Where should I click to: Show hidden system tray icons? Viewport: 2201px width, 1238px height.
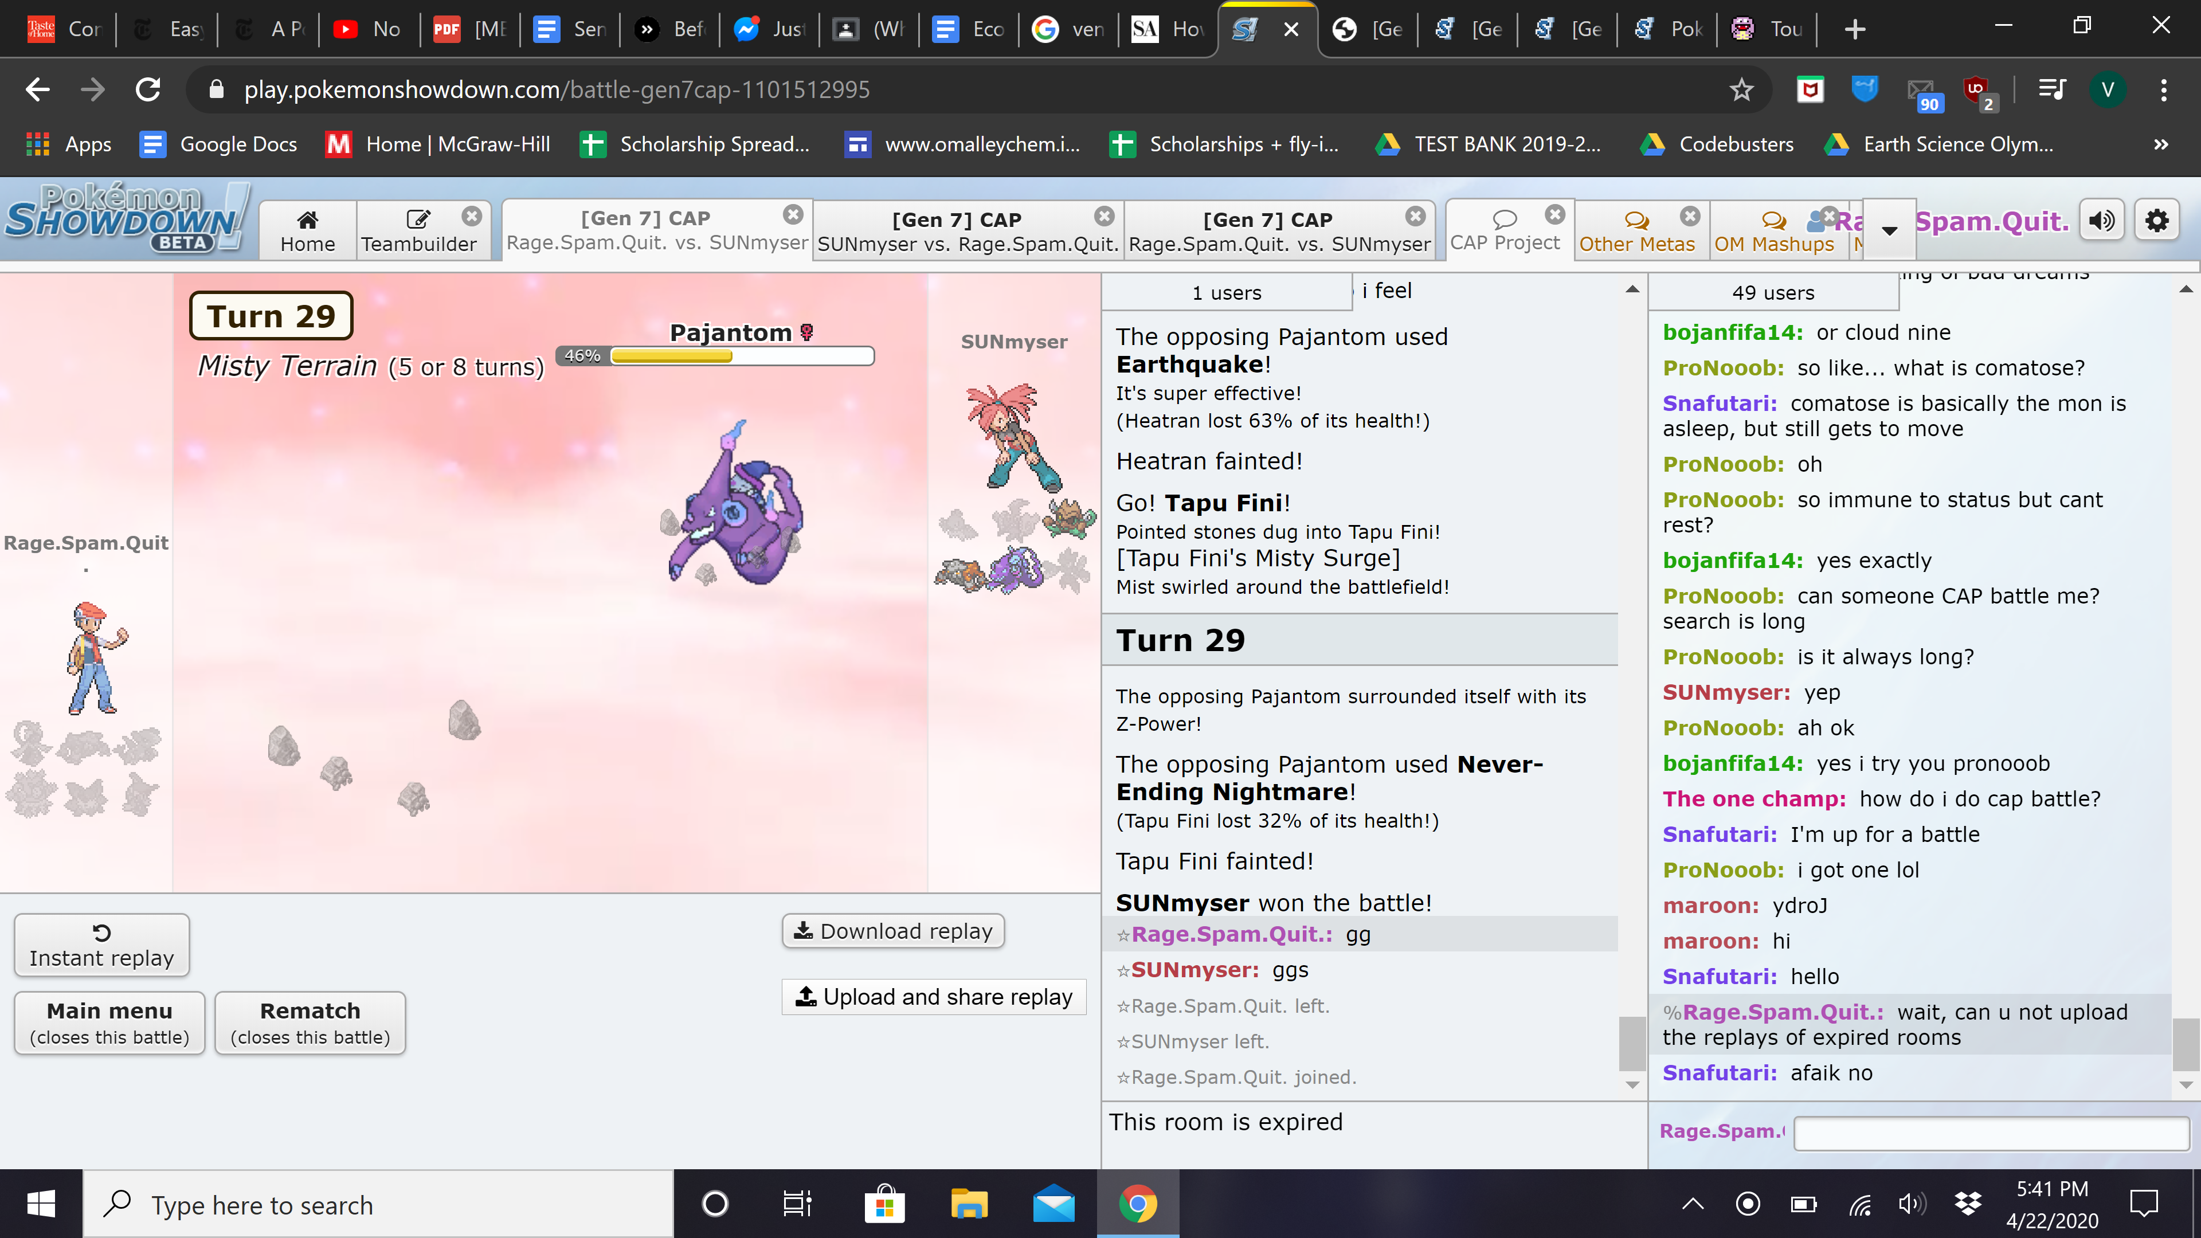(1693, 1204)
